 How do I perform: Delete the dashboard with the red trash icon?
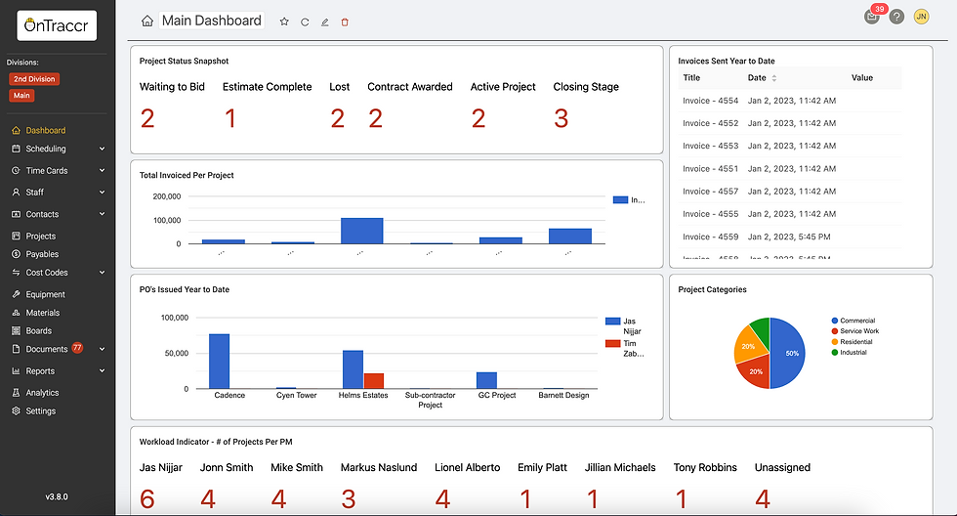345,21
